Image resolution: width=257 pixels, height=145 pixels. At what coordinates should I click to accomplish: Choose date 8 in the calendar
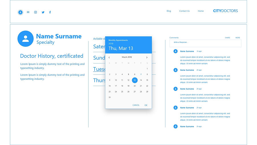pyautogui.click(x=147, y=74)
